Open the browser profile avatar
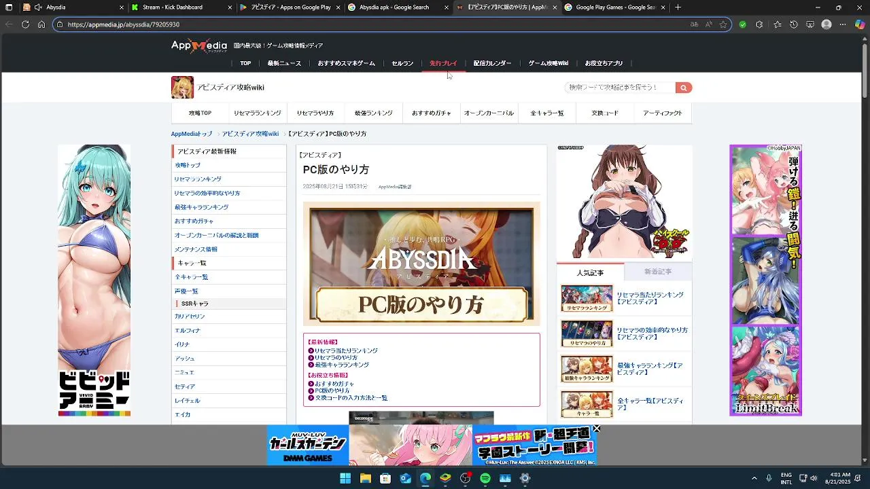 pos(826,24)
